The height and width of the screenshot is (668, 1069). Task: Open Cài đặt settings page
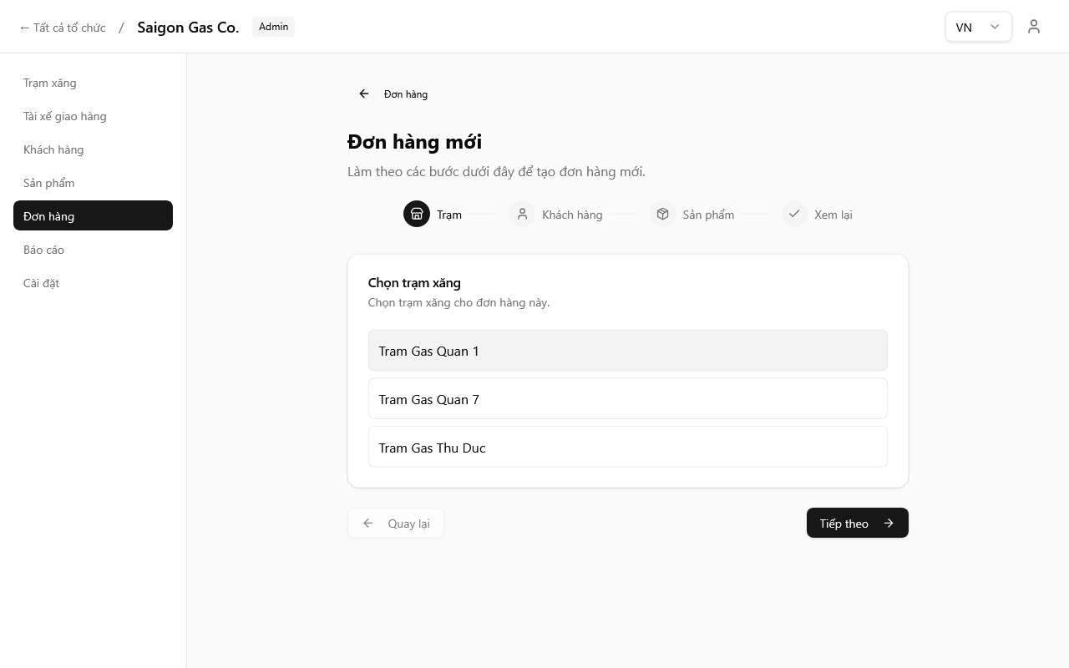[x=41, y=283]
